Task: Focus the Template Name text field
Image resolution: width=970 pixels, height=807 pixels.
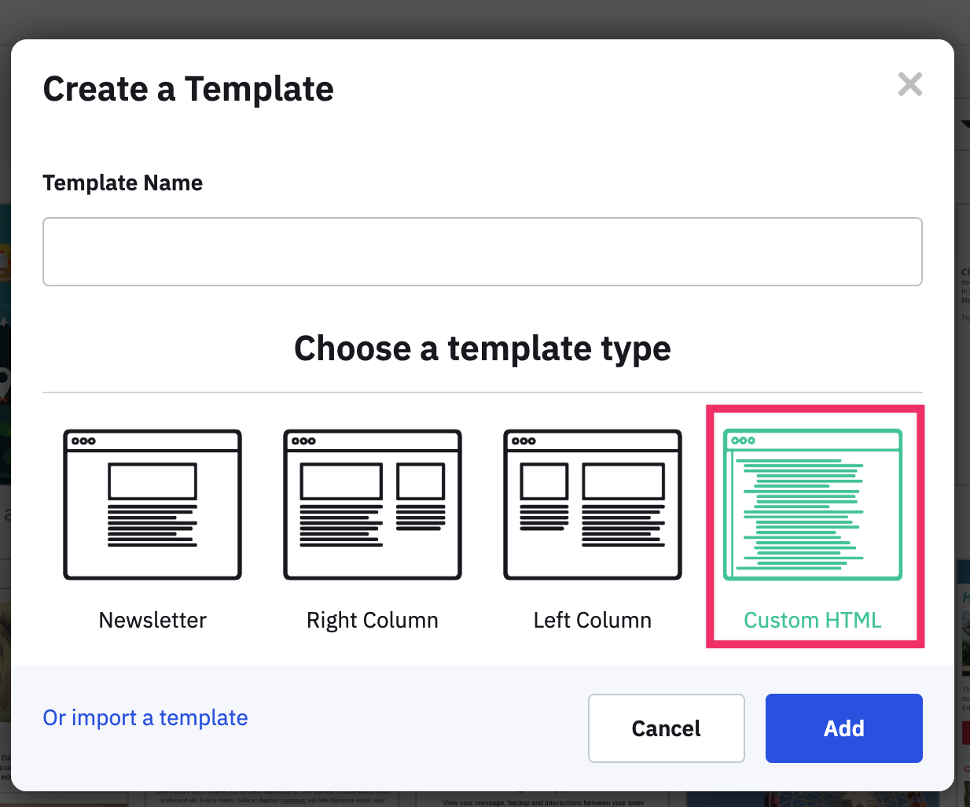Action: 482,252
